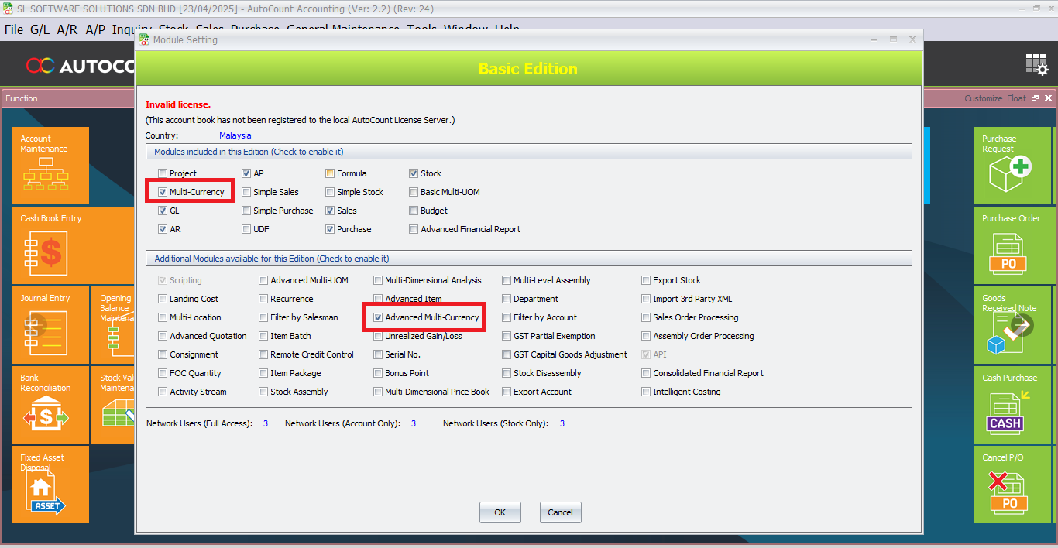The height and width of the screenshot is (548, 1058).
Task: Check the Budget module checkbox
Action: point(414,211)
